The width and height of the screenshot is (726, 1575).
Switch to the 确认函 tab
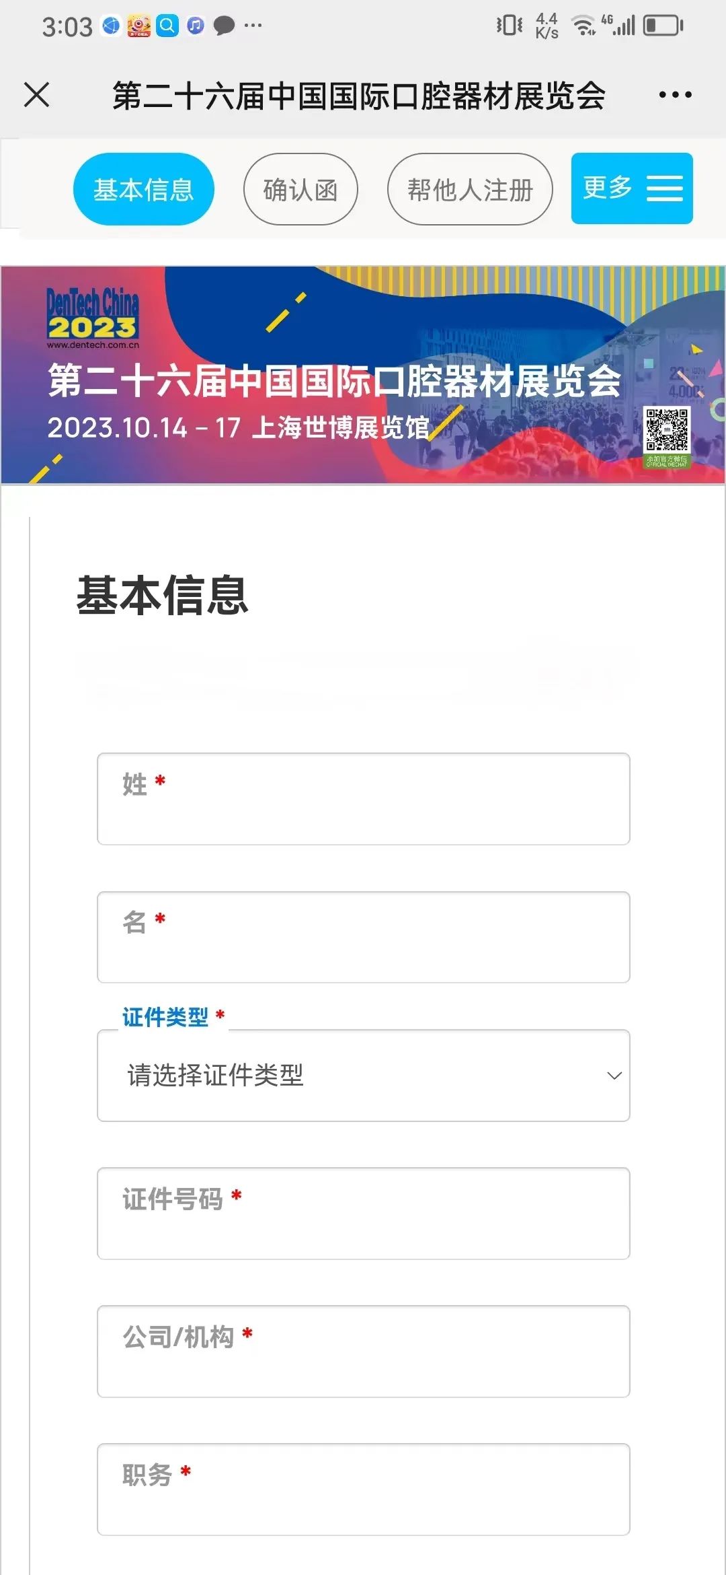(x=300, y=189)
